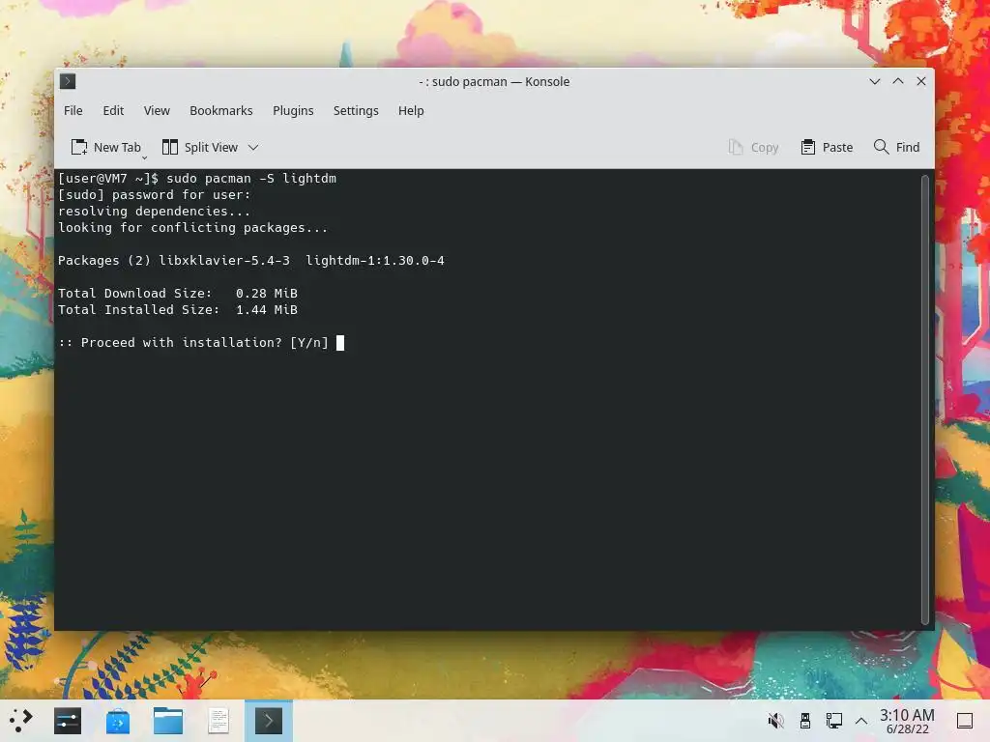This screenshot has height=742, width=990.
Task: Minimize the Konsole window
Action: coord(874,81)
